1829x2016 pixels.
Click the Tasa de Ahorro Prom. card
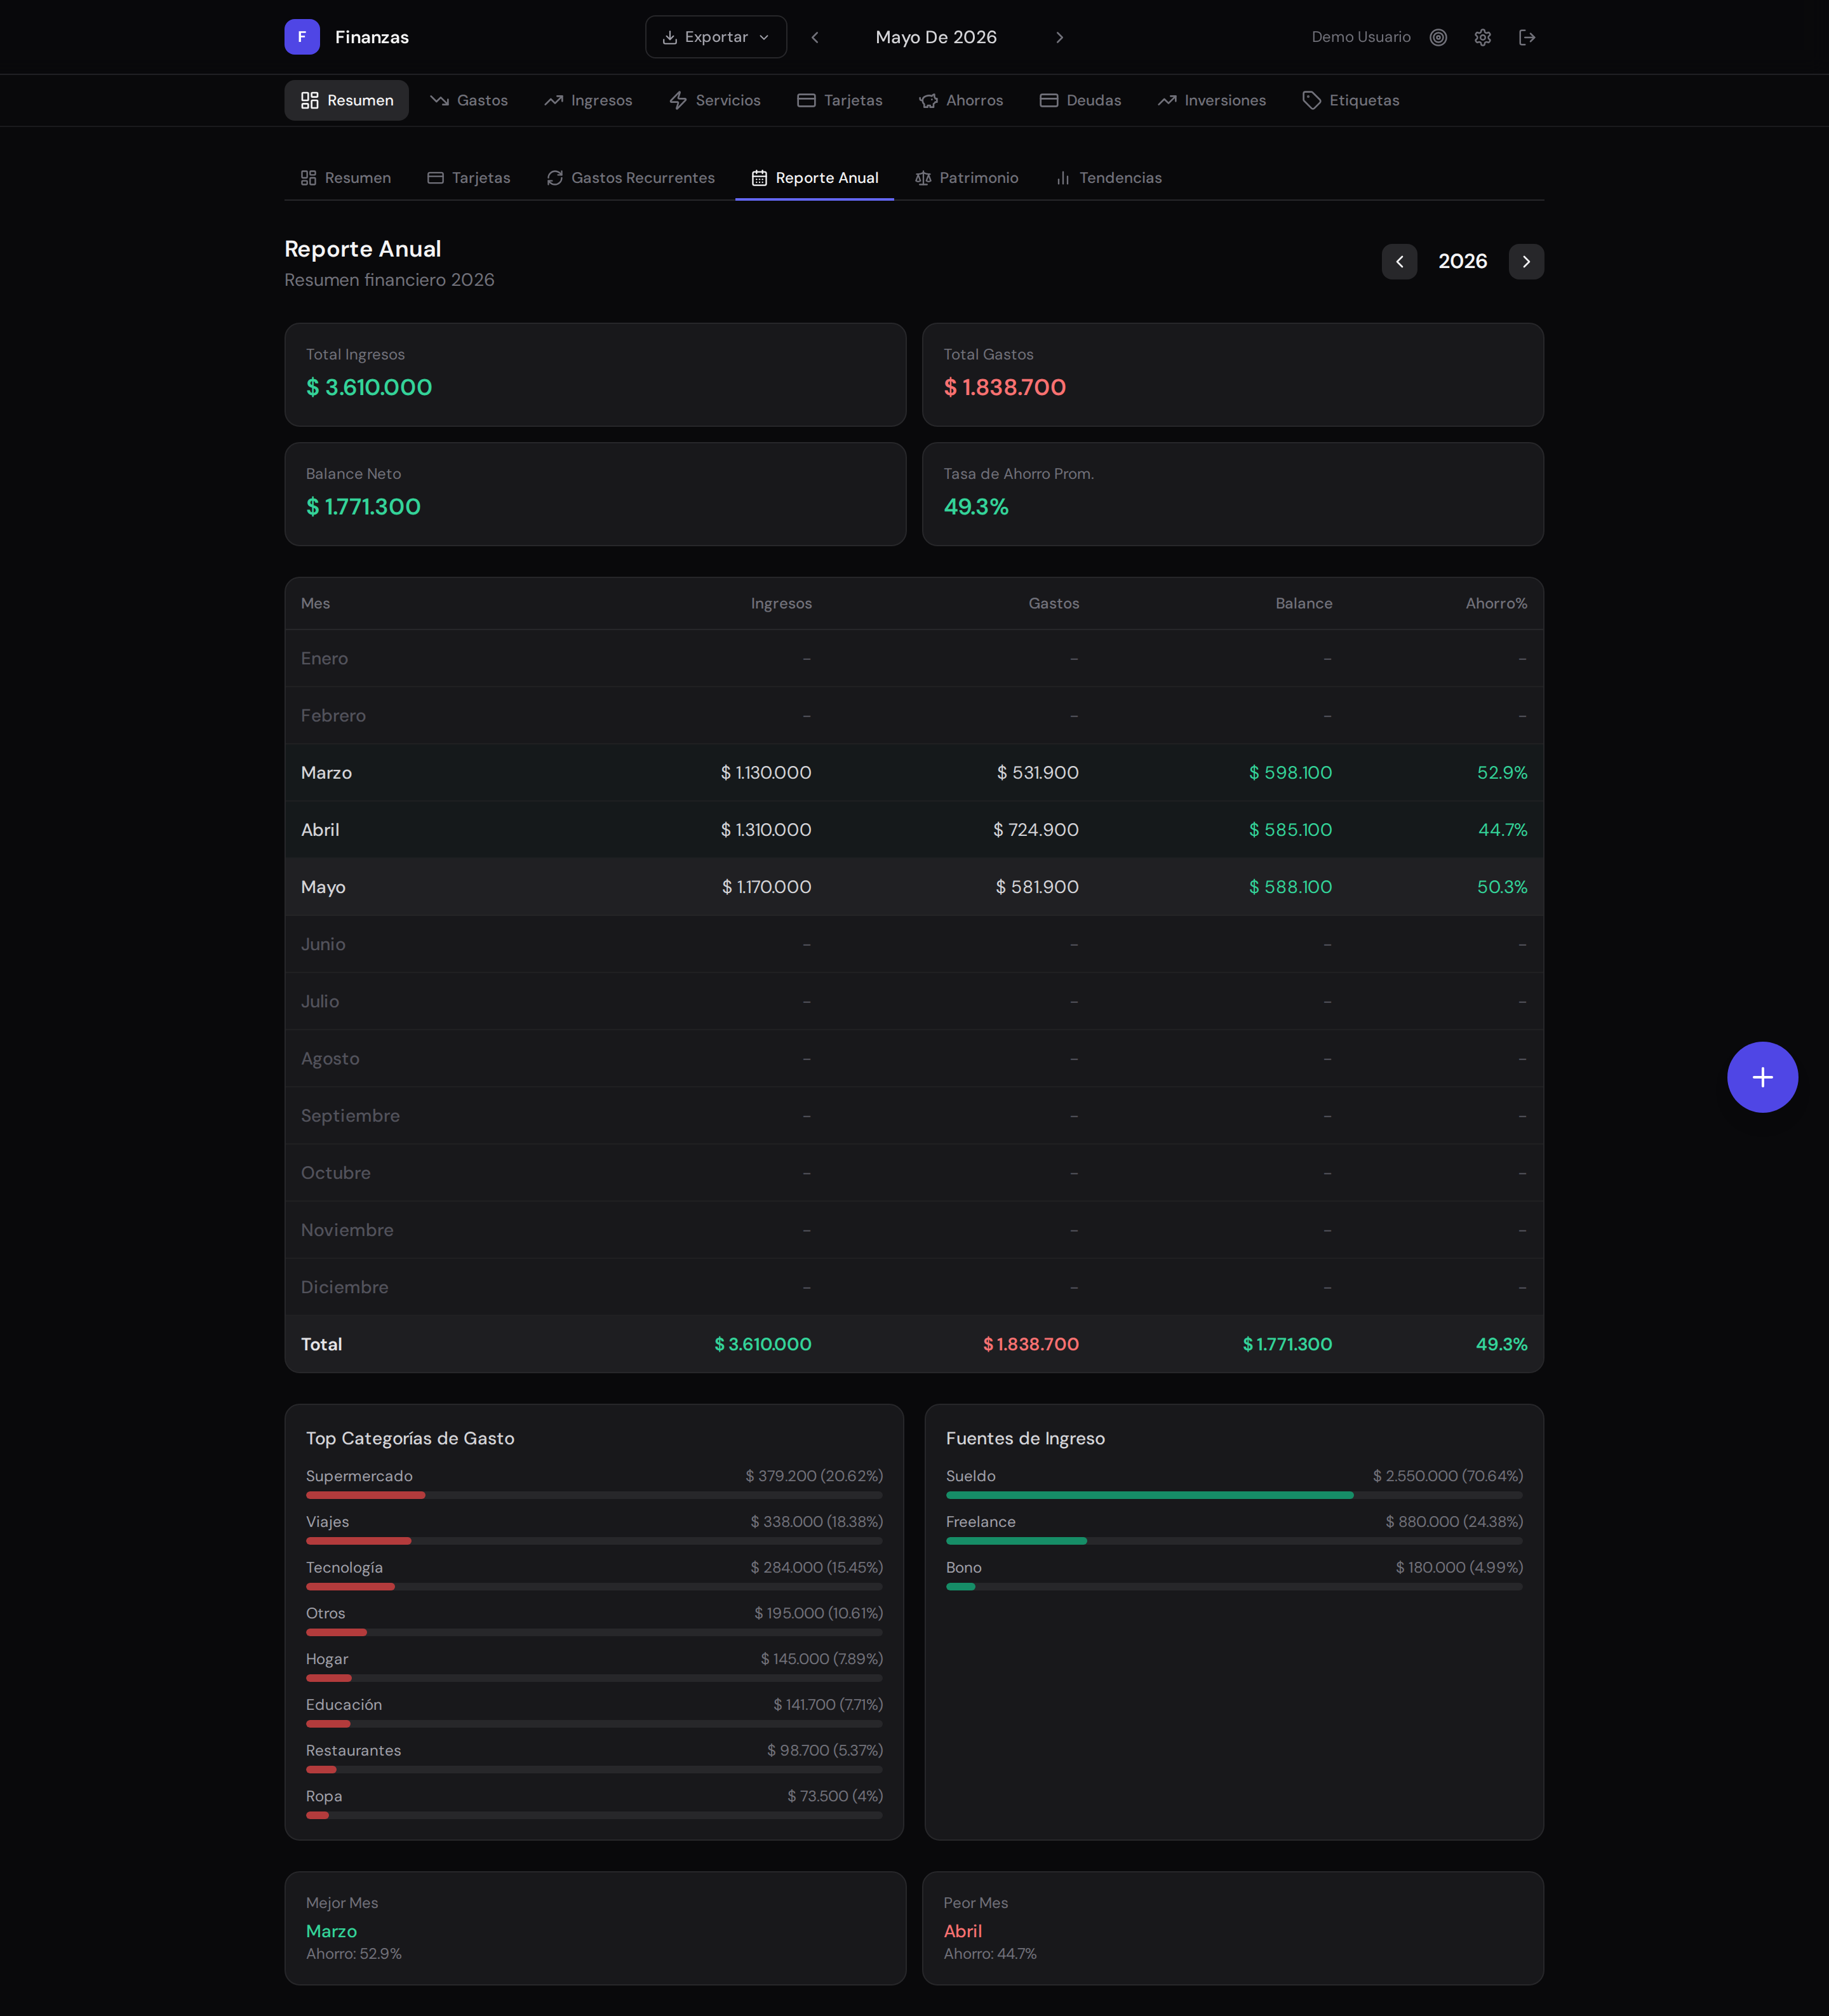coord(1233,494)
